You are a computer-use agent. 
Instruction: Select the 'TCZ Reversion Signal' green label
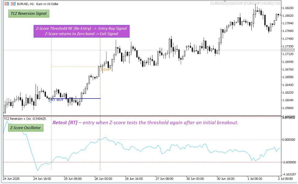[29, 13]
